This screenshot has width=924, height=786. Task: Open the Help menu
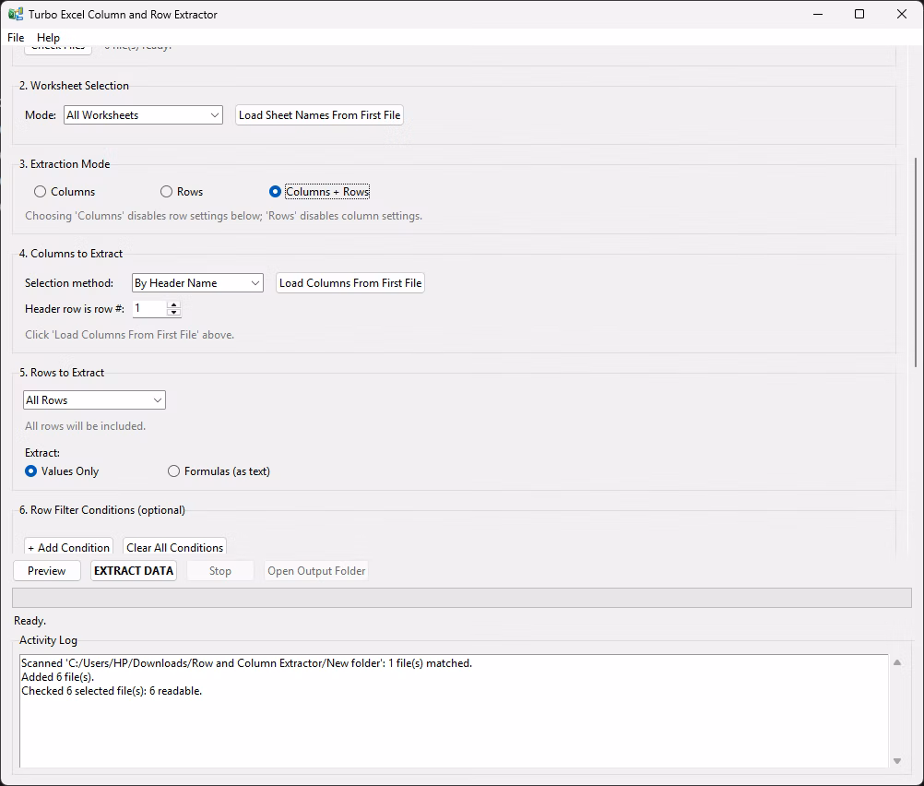pyautogui.click(x=48, y=37)
